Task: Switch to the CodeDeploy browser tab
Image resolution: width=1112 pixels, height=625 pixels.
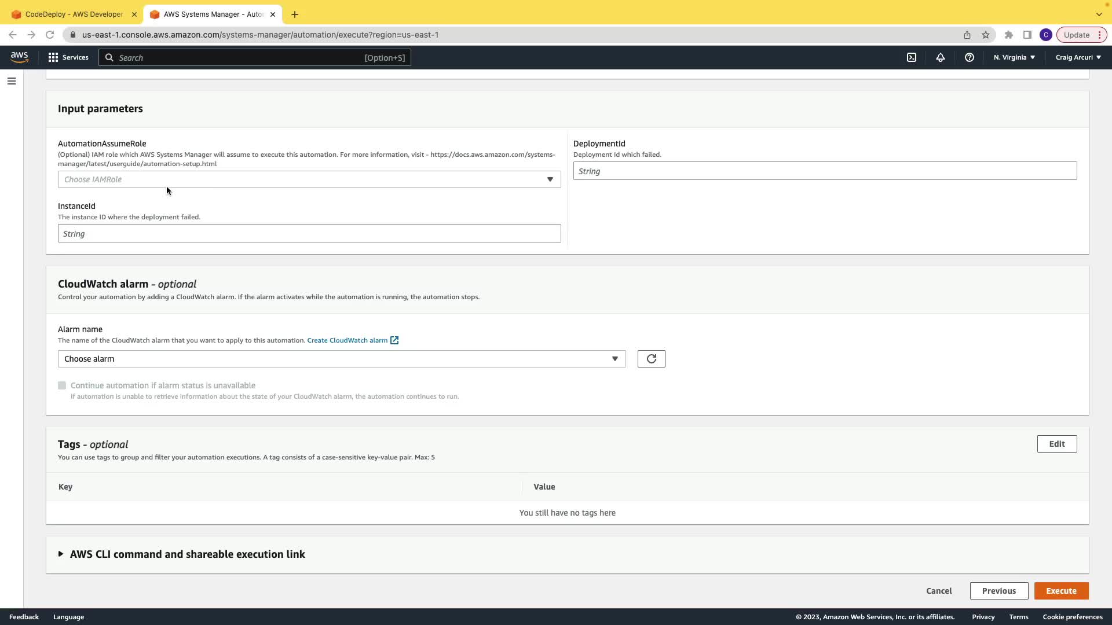Action: tap(74, 14)
